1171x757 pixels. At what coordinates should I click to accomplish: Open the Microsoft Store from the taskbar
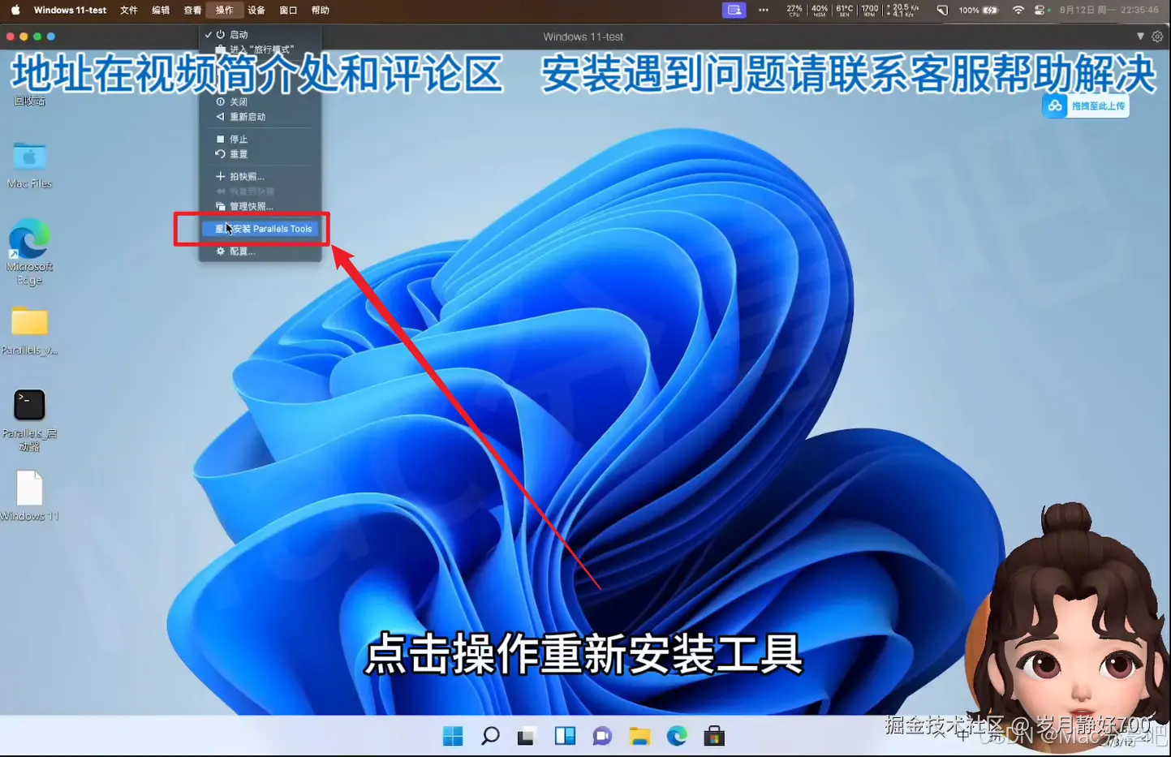713,736
